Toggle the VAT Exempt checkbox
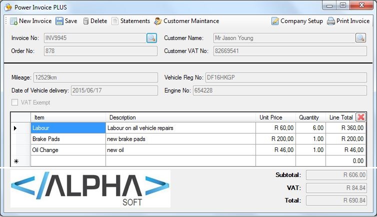This screenshot has width=377, height=217. coord(14,102)
